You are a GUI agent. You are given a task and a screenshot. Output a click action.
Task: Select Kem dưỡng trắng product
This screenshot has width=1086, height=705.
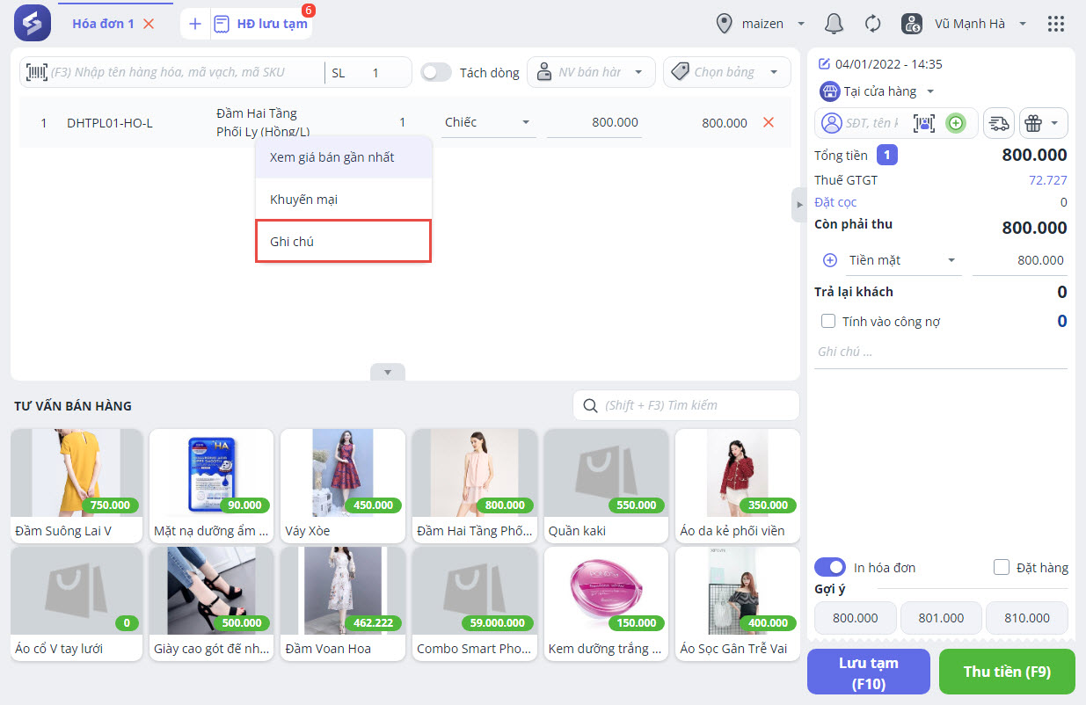[x=606, y=604]
